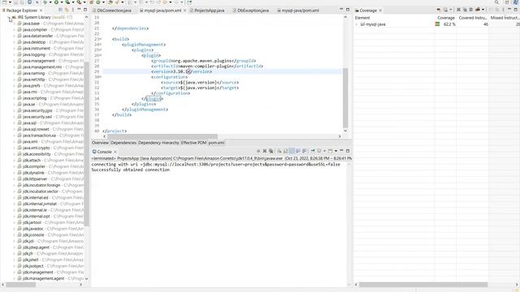The height and width of the screenshot is (292, 520).
Task: Minimize the Console view
Action: [x=341, y=151]
